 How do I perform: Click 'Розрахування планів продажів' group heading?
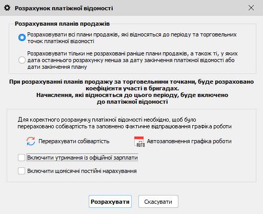pyautogui.click(x=62, y=24)
